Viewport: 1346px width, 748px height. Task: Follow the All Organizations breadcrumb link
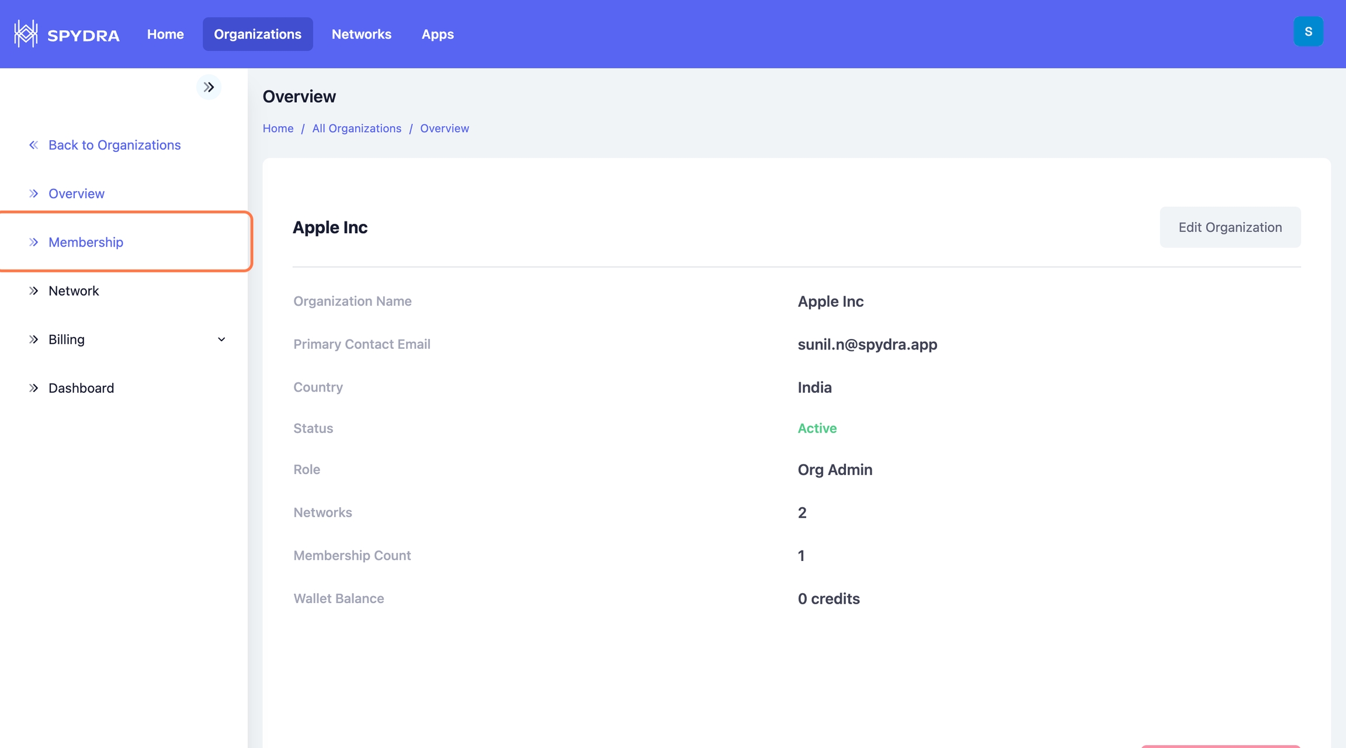356,129
